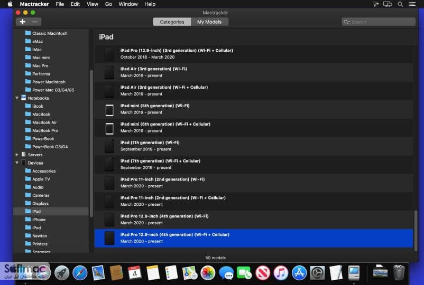Click the plus add button in toolbar
Viewport: 424px width, 285px height.
pyautogui.click(x=22, y=22)
